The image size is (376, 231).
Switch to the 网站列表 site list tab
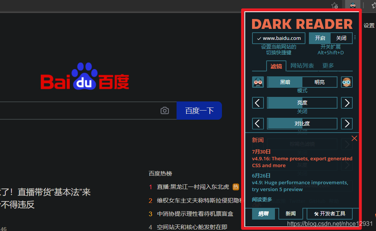click(x=302, y=66)
